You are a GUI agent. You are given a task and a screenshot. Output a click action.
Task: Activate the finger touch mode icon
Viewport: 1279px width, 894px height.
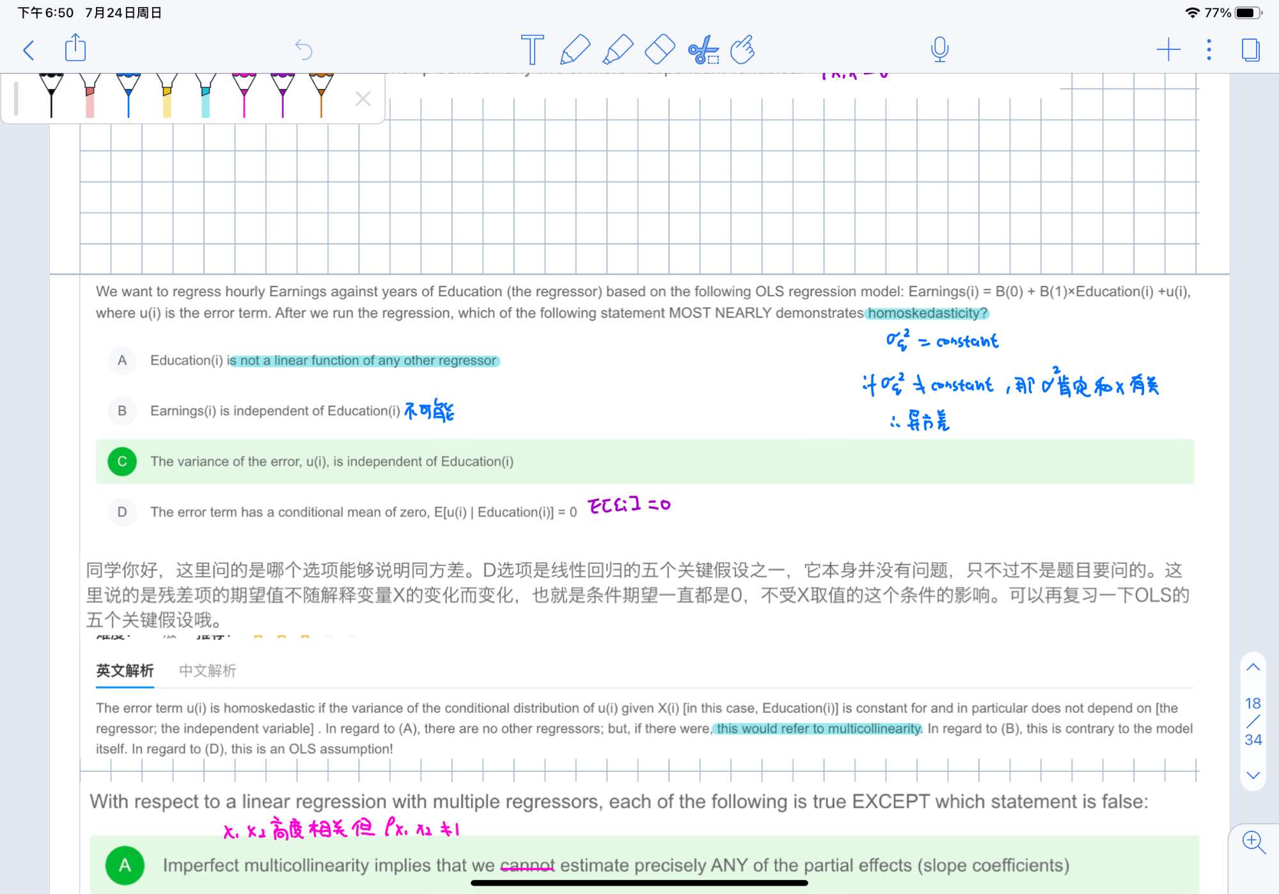[743, 49]
